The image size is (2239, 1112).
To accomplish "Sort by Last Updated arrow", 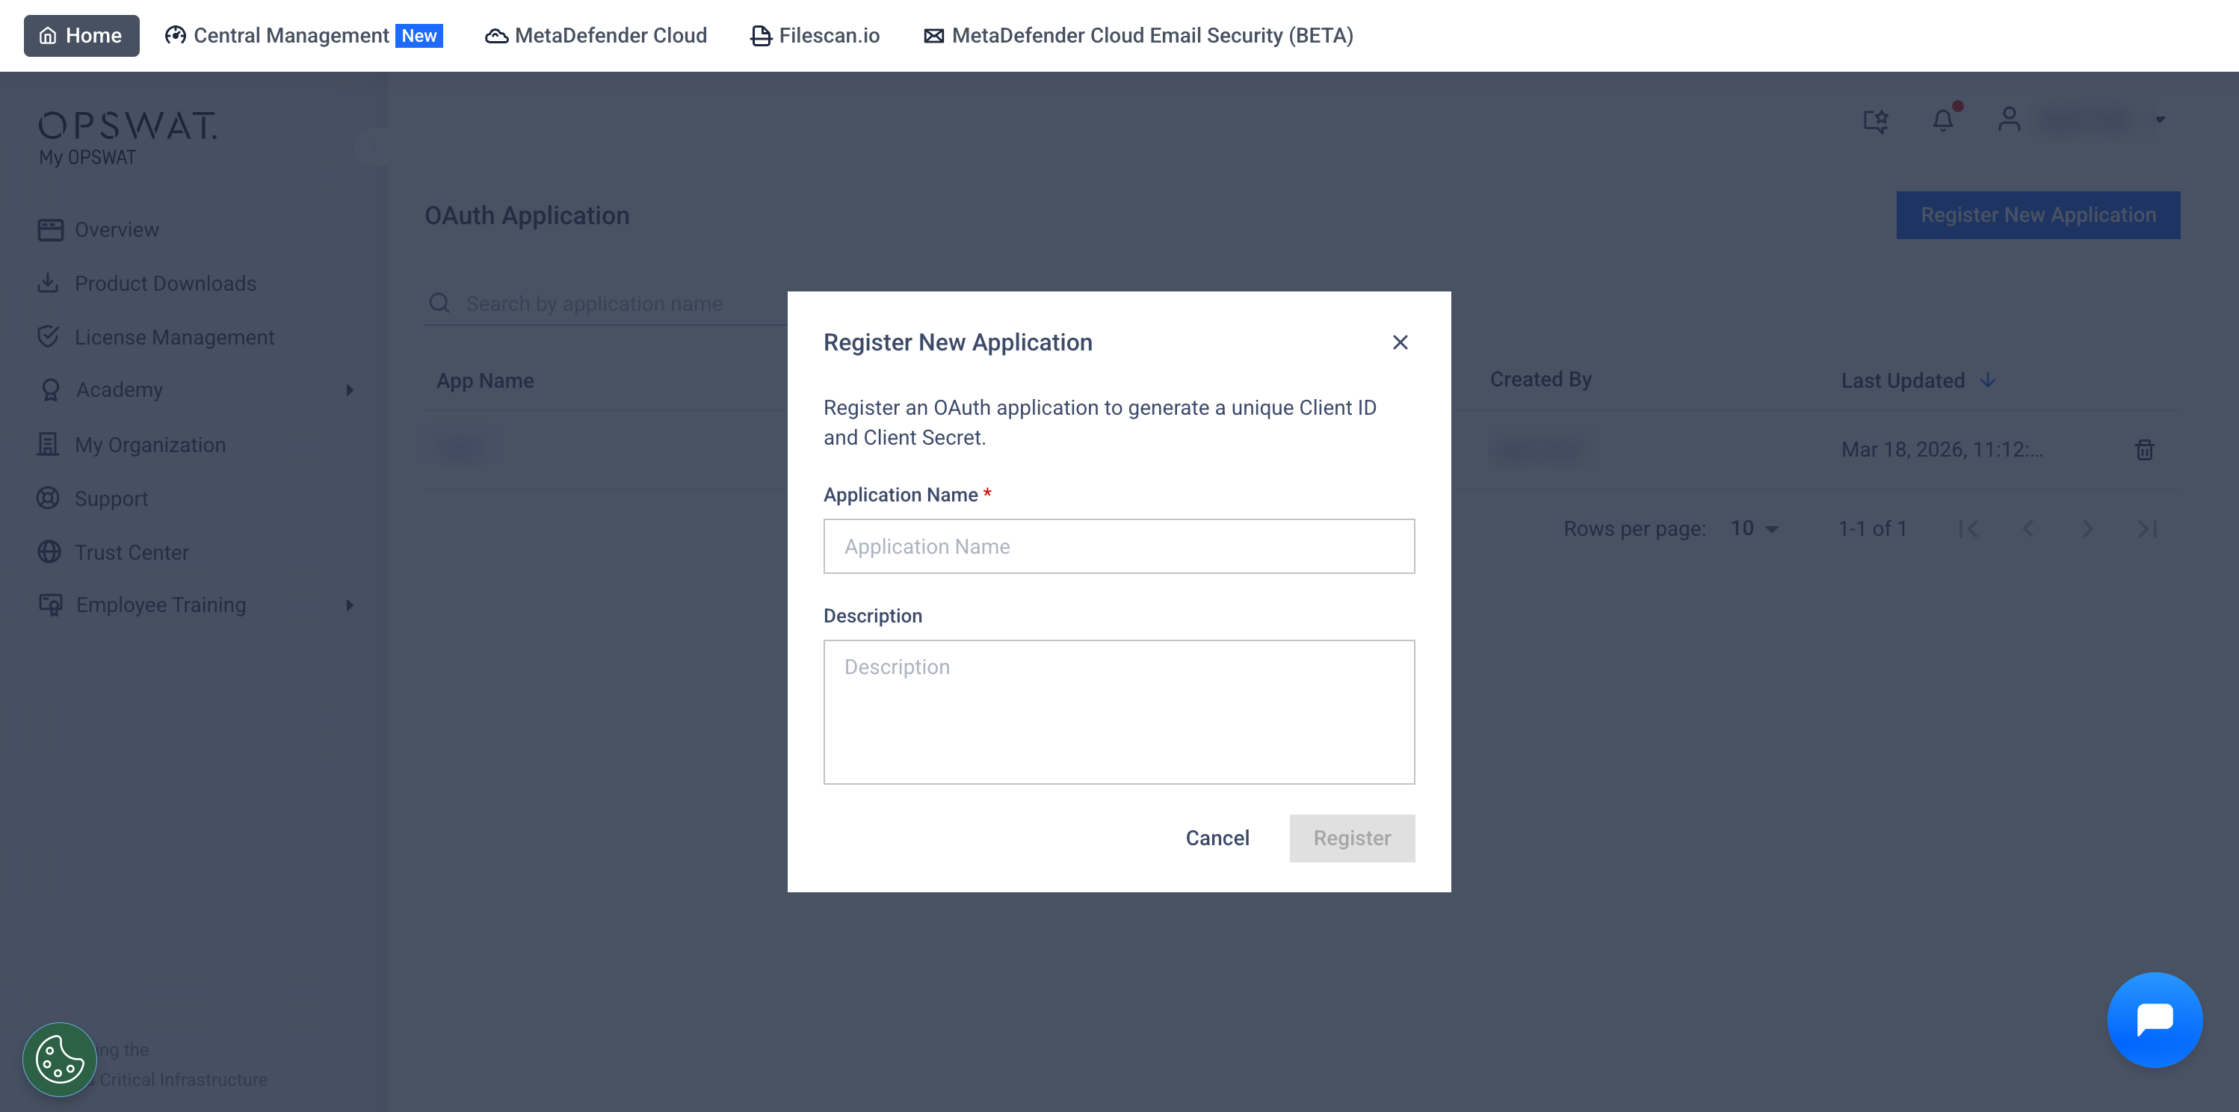I will 1987,380.
